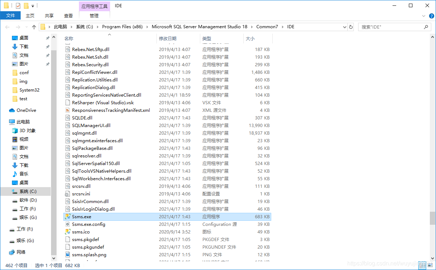The height and width of the screenshot is (270, 436).
Task: Click file list vertical scrollbar thumb
Action: 432,218
